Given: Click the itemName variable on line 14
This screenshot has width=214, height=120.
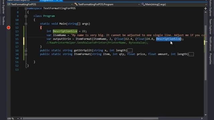Looking at the screenshot, I should pos(60,35).
